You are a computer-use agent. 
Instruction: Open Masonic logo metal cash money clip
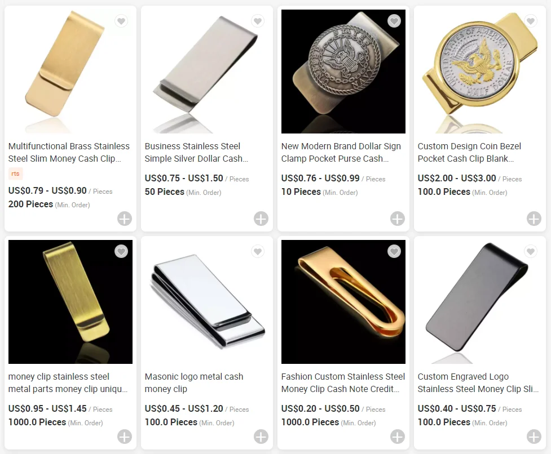(x=193, y=383)
